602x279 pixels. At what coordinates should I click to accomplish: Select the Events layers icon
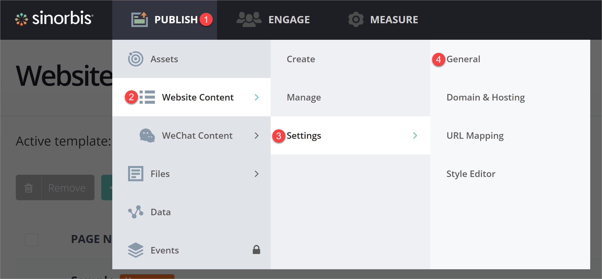coord(135,250)
